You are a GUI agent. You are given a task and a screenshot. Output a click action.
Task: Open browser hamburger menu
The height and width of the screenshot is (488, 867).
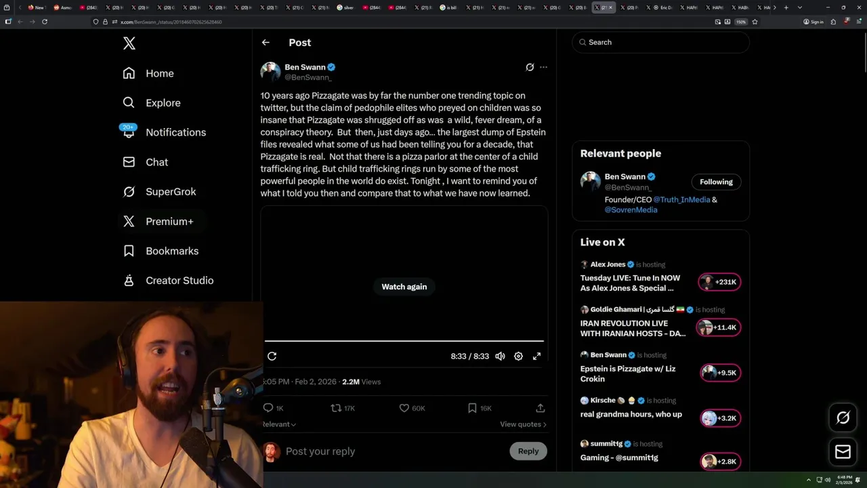pyautogui.click(x=860, y=22)
